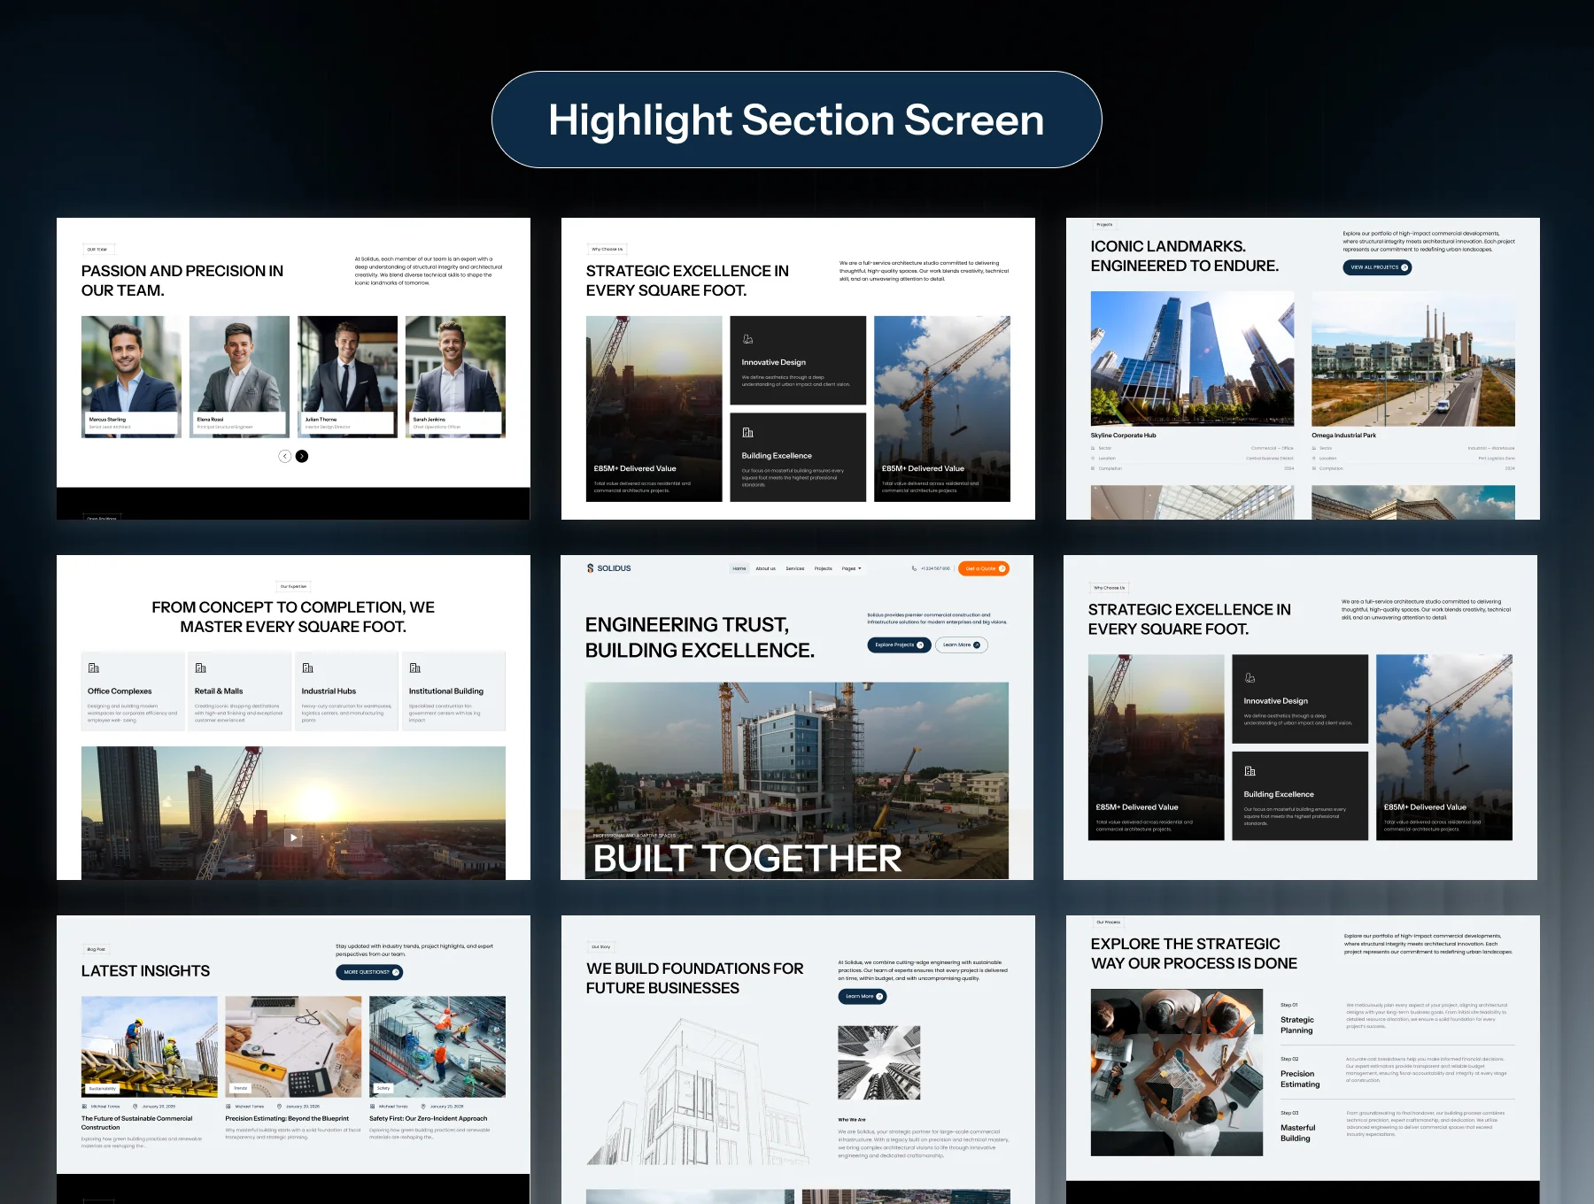This screenshot has height=1204, width=1594.
Task: Open Elena Rossi's team photo
Action: coord(239,376)
